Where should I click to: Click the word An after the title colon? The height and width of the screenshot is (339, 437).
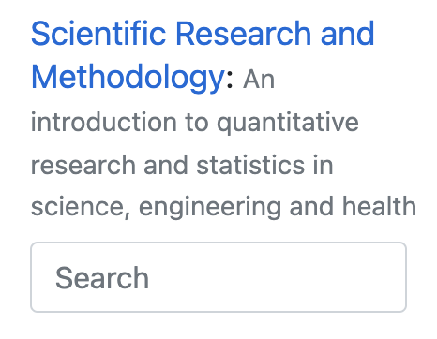click(x=259, y=80)
